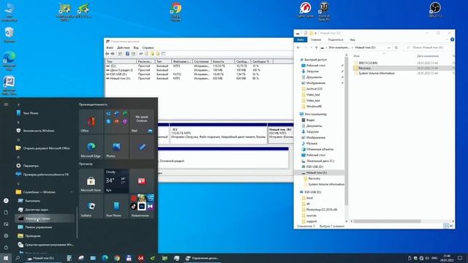Open Параметры in Start app list
The image size is (468, 263).
tap(45, 166)
